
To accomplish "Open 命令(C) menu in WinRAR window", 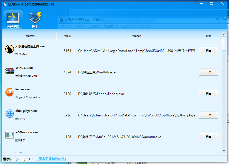I will pos(80,26).
